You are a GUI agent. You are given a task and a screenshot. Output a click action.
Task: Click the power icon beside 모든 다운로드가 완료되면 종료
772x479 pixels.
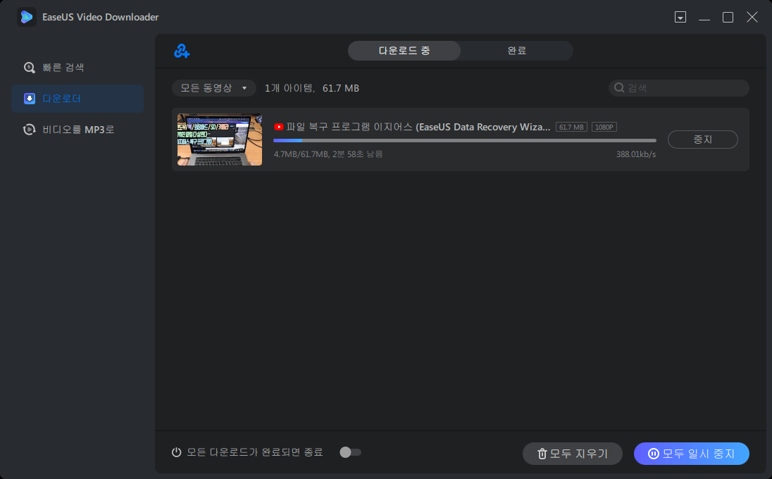coord(176,452)
